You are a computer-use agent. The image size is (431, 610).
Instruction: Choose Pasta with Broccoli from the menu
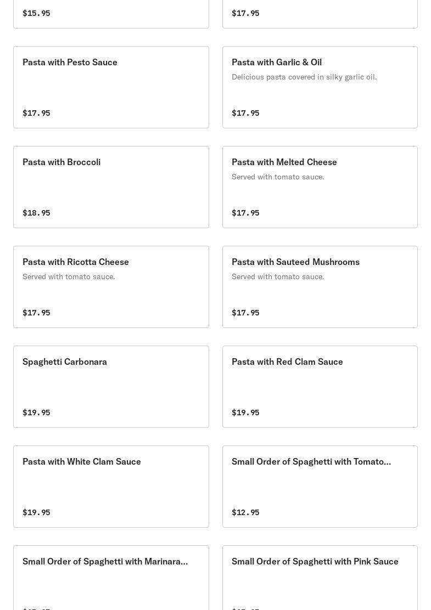click(111, 187)
